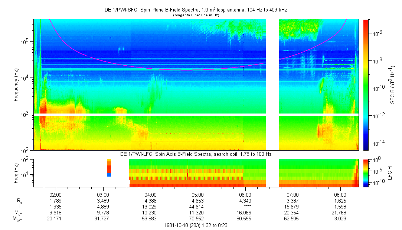The image size is (402, 230).
Task: Click the 02:00 time axis label
Action: (55, 194)
